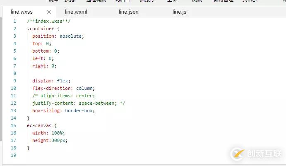
Task: Open the line.js tab
Action: [x=179, y=12]
